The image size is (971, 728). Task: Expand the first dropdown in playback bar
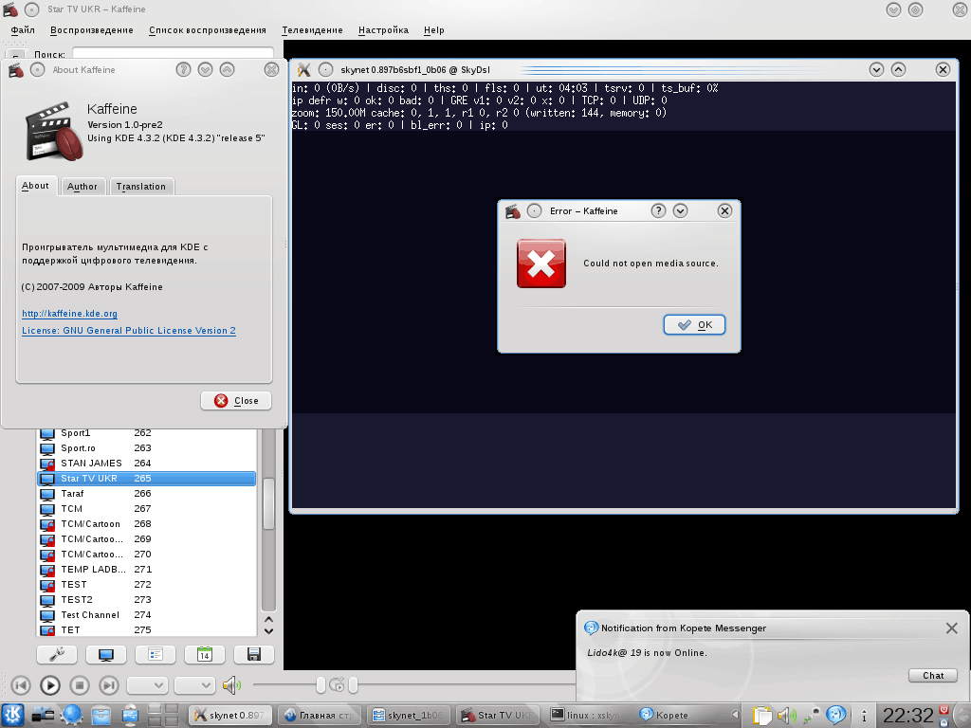click(x=147, y=685)
